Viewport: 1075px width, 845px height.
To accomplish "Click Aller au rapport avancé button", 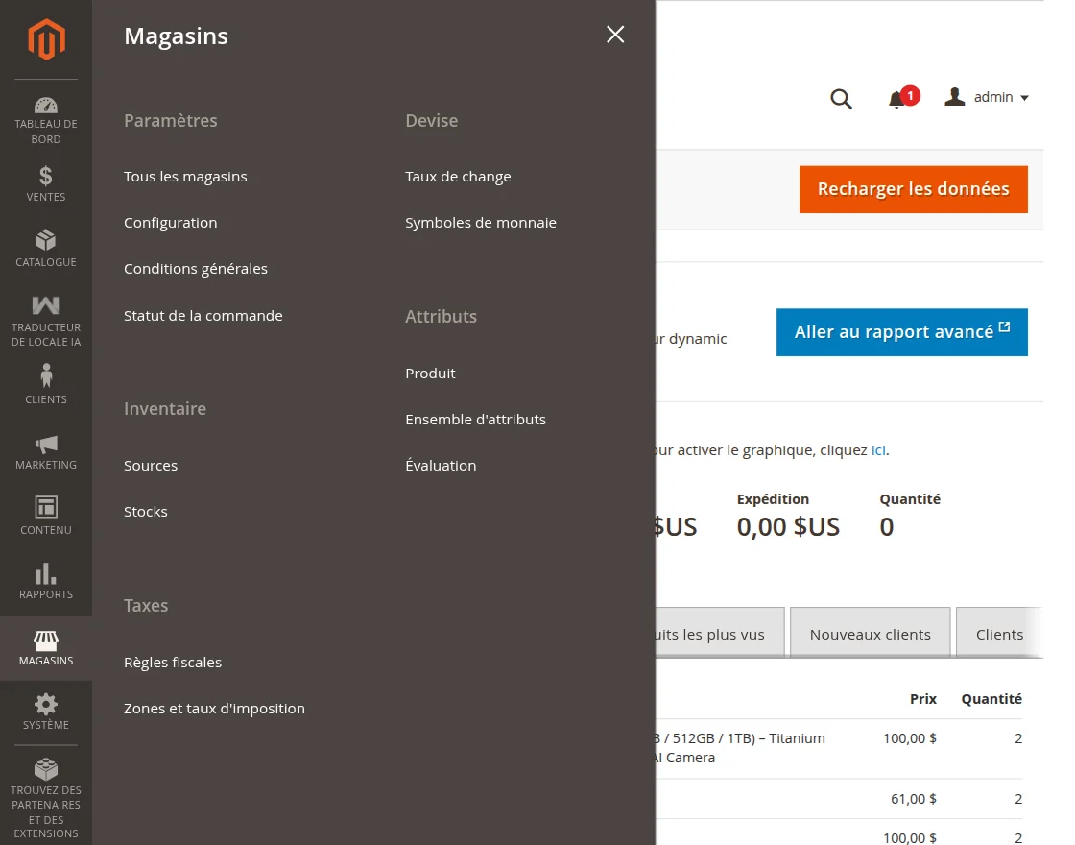I will 901,332.
